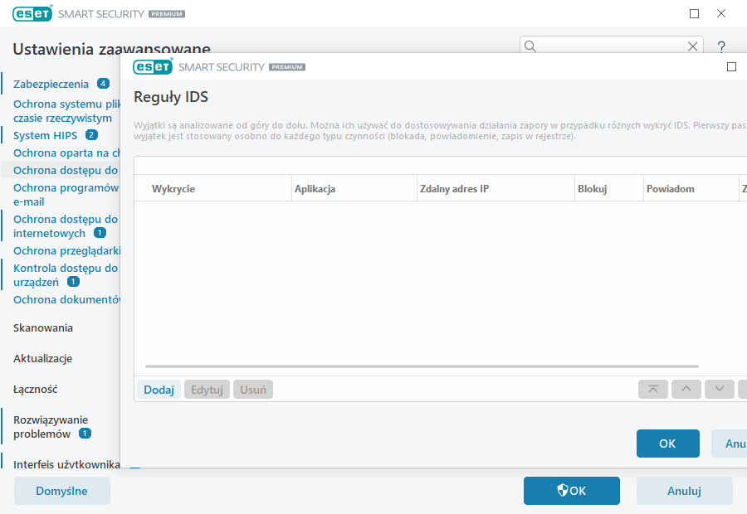Confirm the Reguły IDS dialog with OK
747x514 pixels.
pyautogui.click(x=667, y=444)
